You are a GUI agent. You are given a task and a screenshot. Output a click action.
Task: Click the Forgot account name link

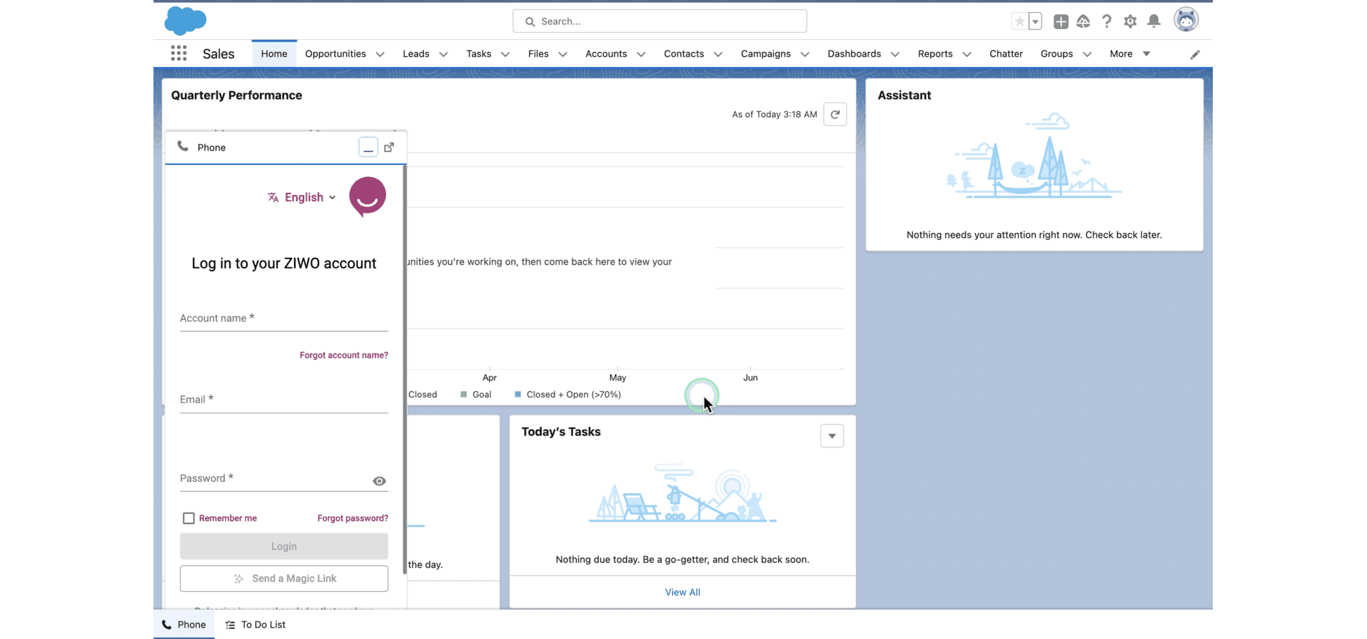(x=344, y=355)
